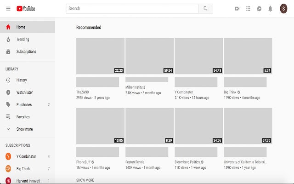Click the Big Think unread count 7

pyautogui.click(x=49, y=169)
